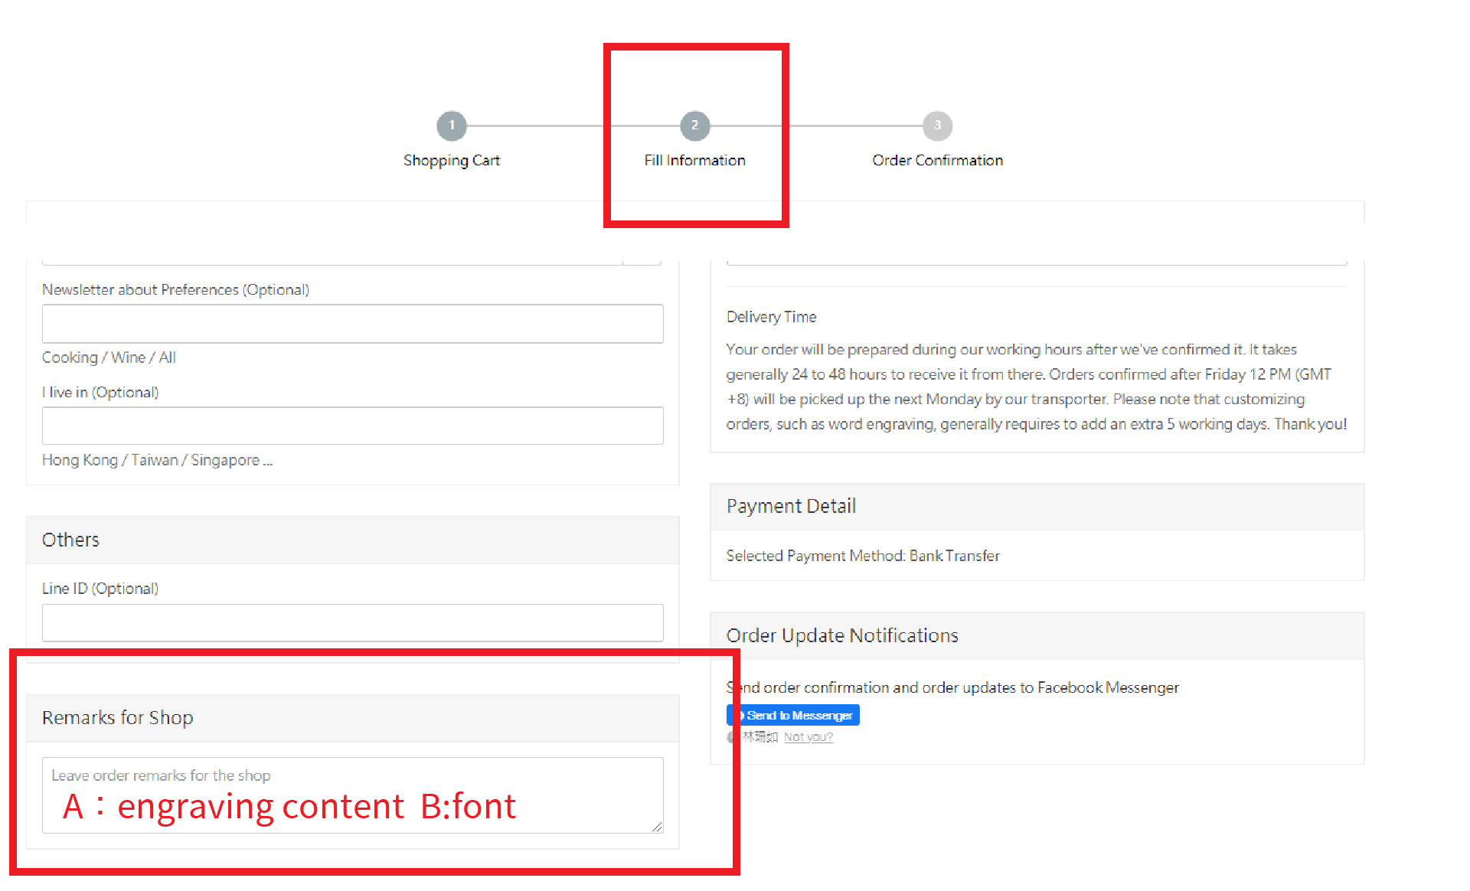Click the order remarks textarea
The width and height of the screenshot is (1470, 891).
(352, 795)
